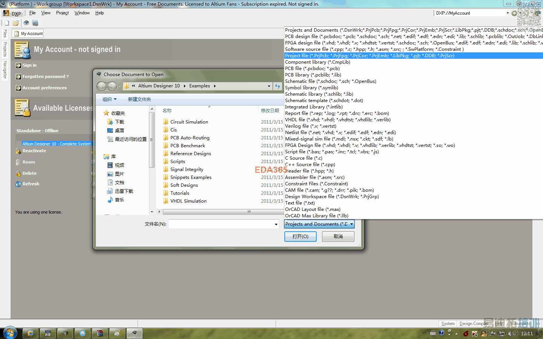
Task: Expand the filename history dropdown arrow
Action: (276, 224)
